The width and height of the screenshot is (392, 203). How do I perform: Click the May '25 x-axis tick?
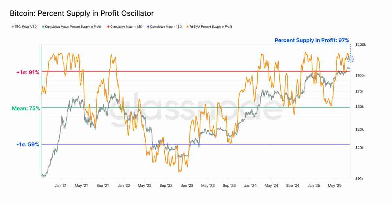click(335, 185)
